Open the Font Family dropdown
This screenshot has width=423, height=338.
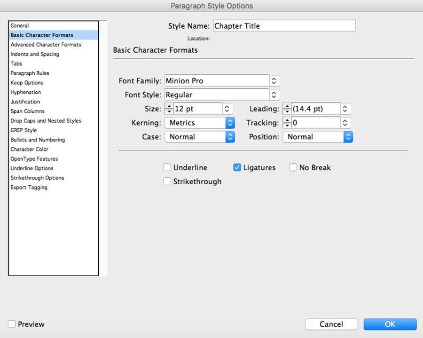pos(274,80)
